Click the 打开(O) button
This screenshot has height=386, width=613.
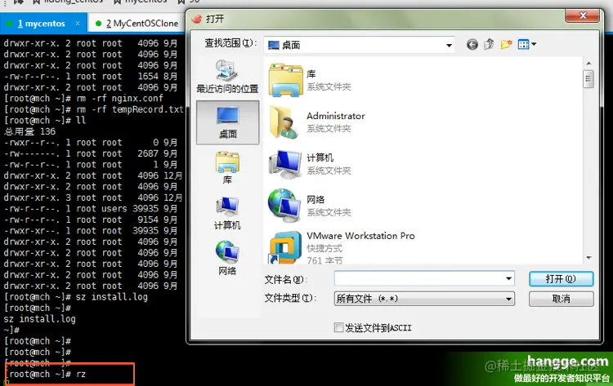pos(561,278)
